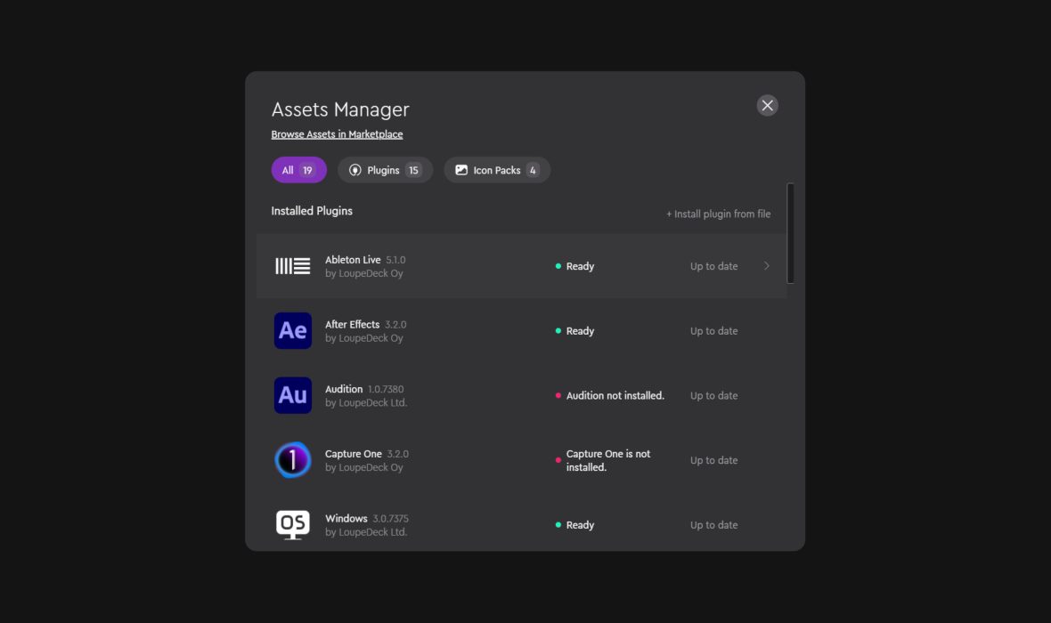Click After Effects Up to date label

click(713, 331)
